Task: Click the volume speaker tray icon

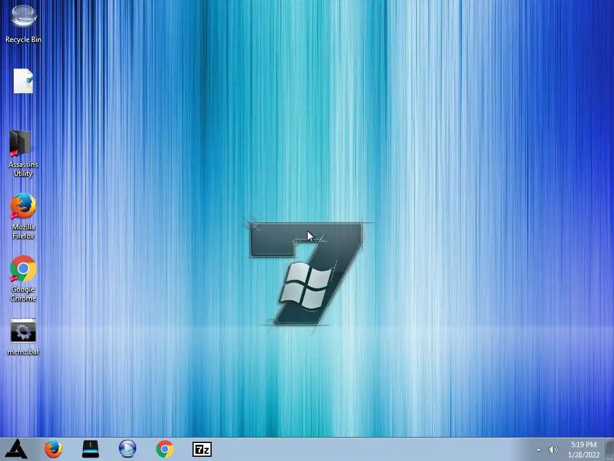Action: click(x=553, y=450)
